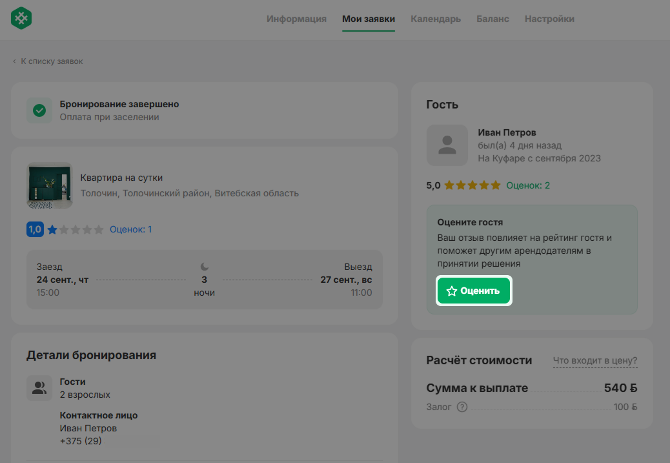670x463 pixels.
Task: Click the check-in time 15:00
Action: [48, 293]
